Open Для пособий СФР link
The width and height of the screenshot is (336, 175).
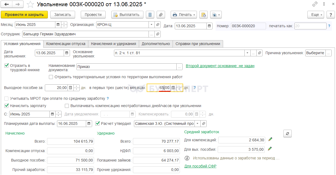(200, 166)
